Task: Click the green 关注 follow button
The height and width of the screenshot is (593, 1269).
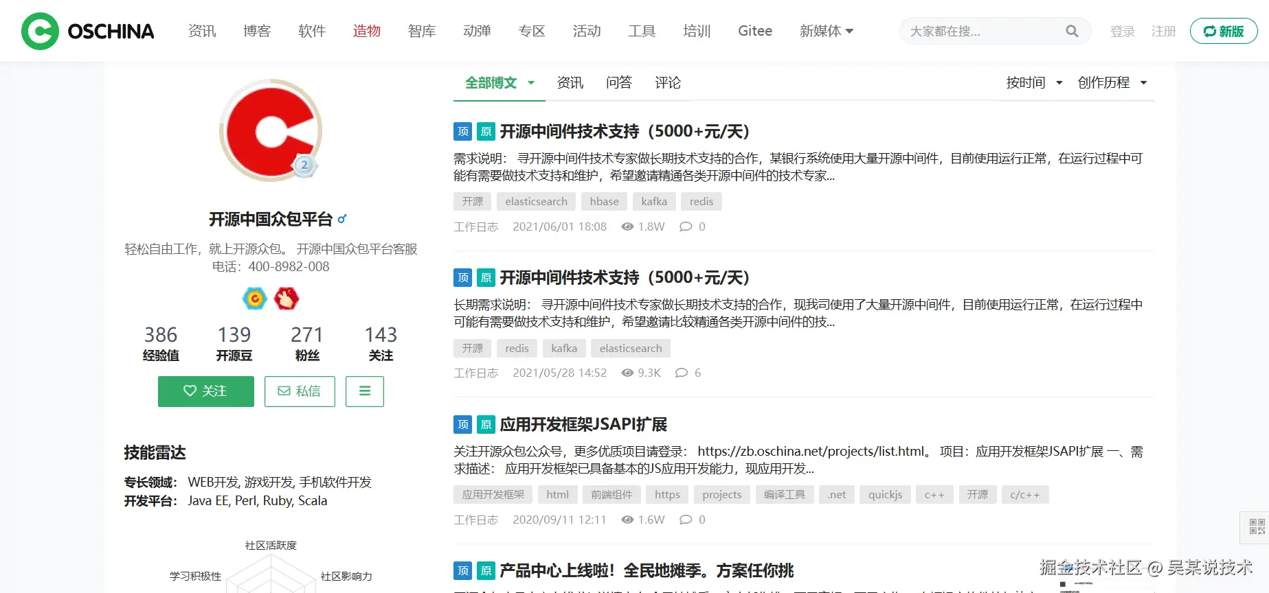Action: pyautogui.click(x=206, y=391)
